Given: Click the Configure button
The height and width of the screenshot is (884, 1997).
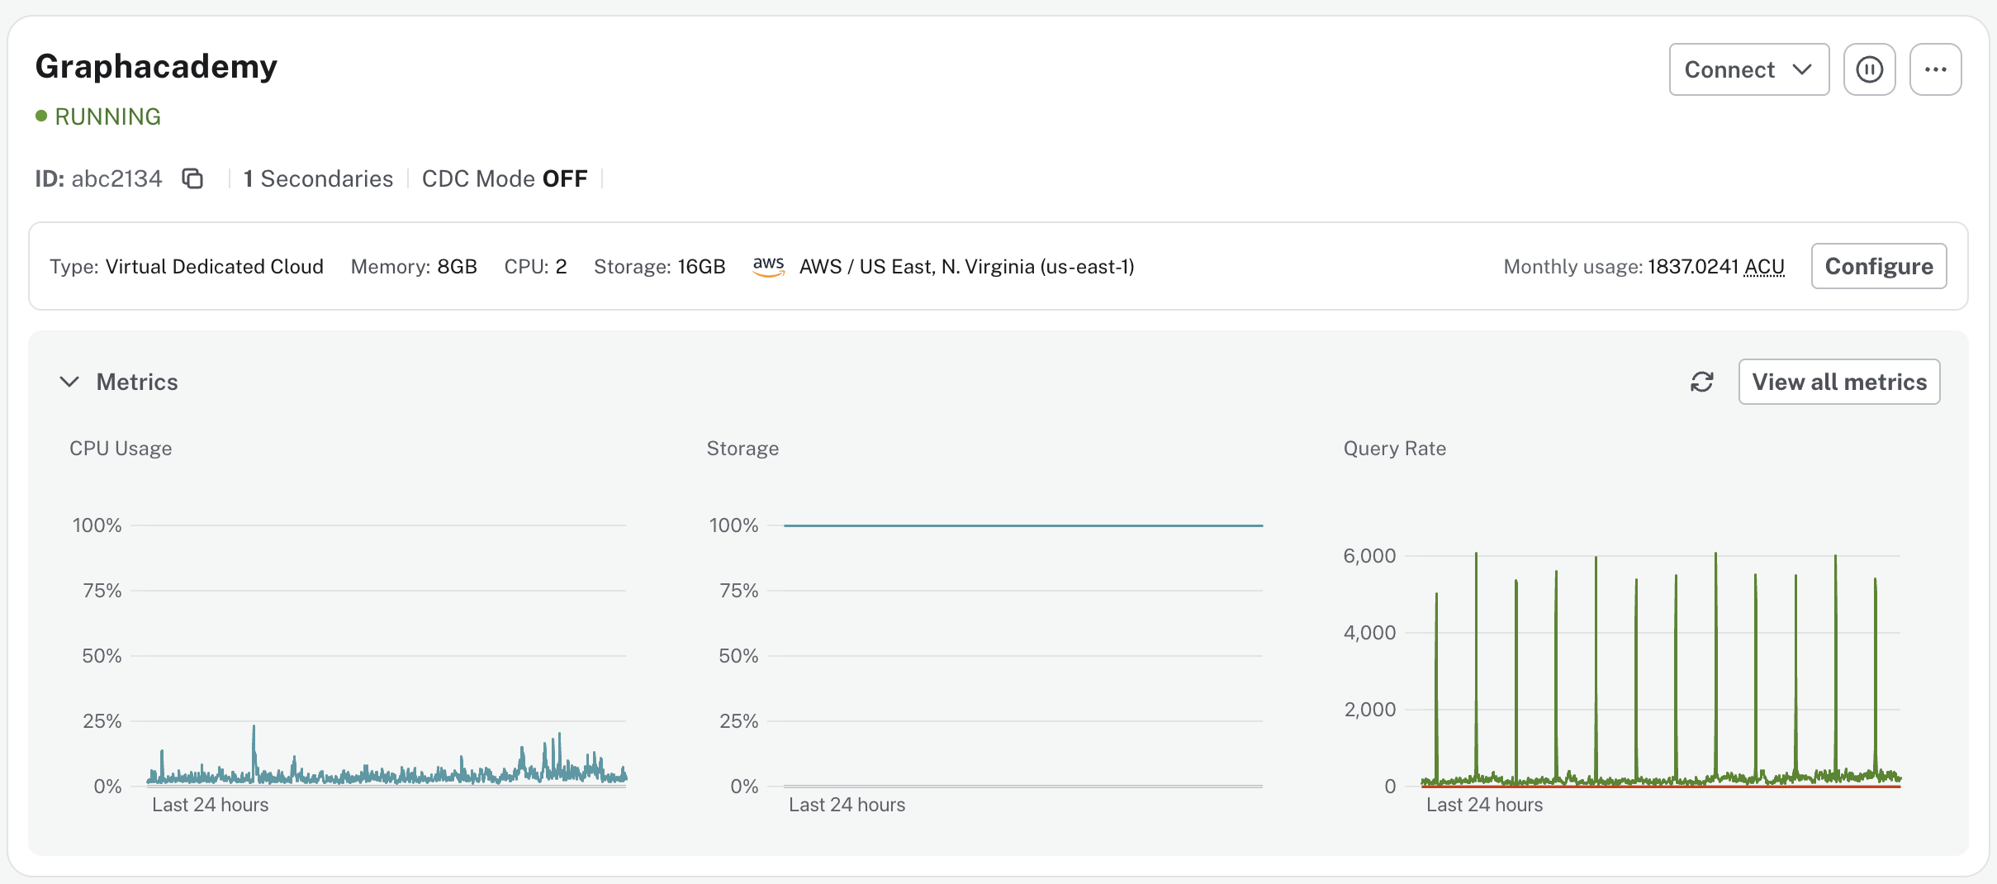Looking at the screenshot, I should (1878, 265).
